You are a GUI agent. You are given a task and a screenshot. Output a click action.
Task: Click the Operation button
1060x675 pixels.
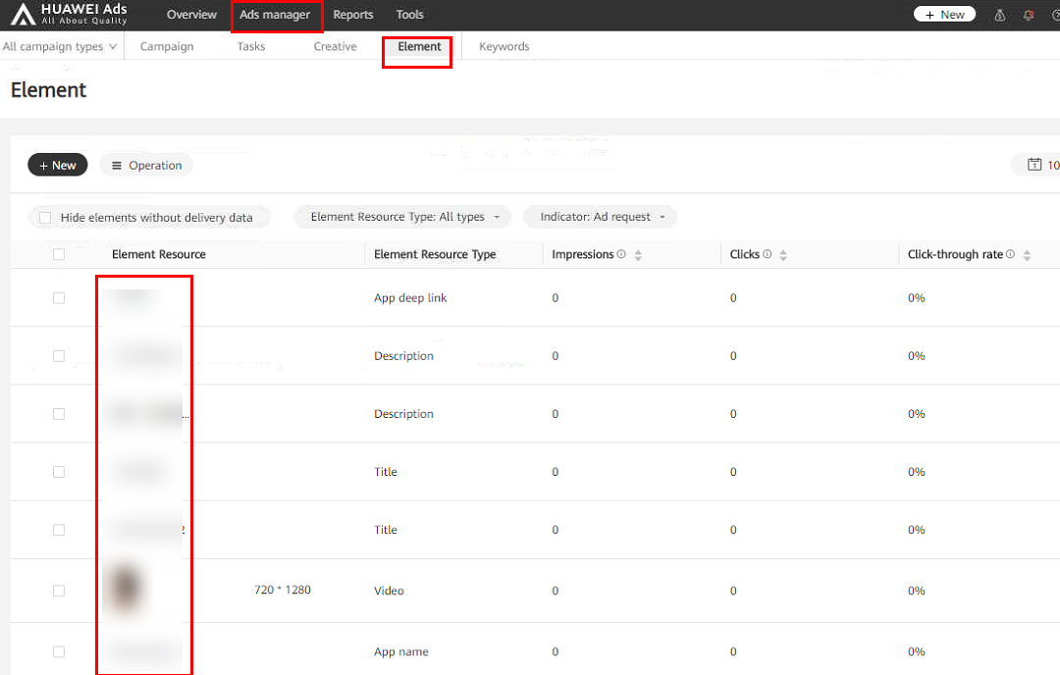coord(146,165)
